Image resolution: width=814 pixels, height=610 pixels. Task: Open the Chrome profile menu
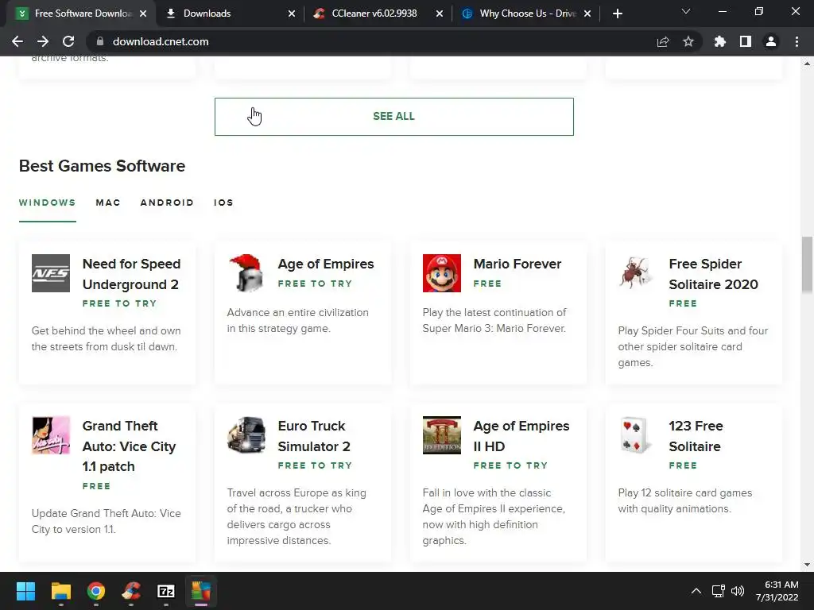(x=771, y=41)
